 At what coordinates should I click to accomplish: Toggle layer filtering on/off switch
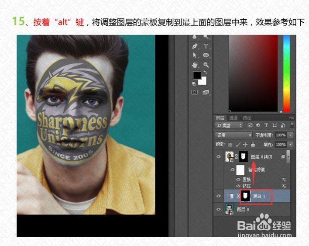pos(292,125)
